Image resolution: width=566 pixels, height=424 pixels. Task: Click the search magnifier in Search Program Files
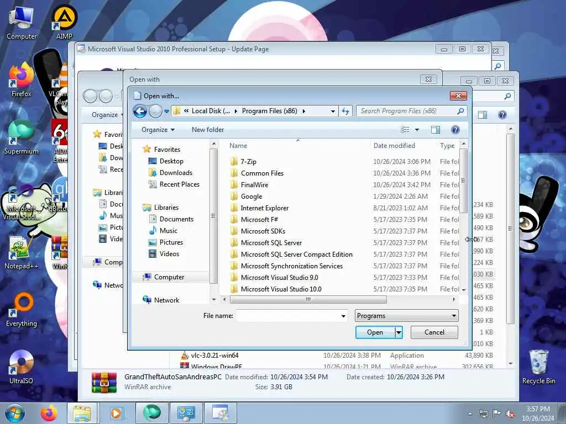[x=460, y=111]
